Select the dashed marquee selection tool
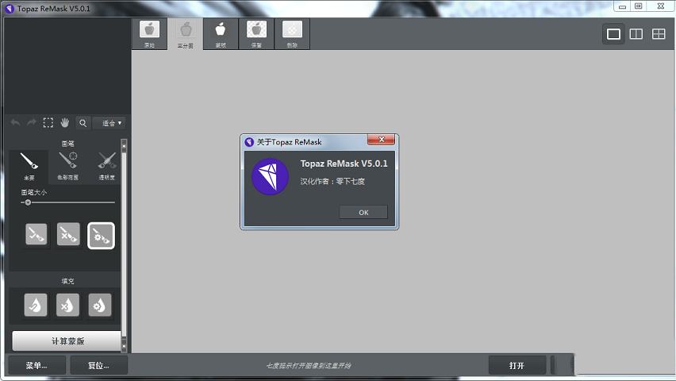676x381 pixels. (x=48, y=123)
